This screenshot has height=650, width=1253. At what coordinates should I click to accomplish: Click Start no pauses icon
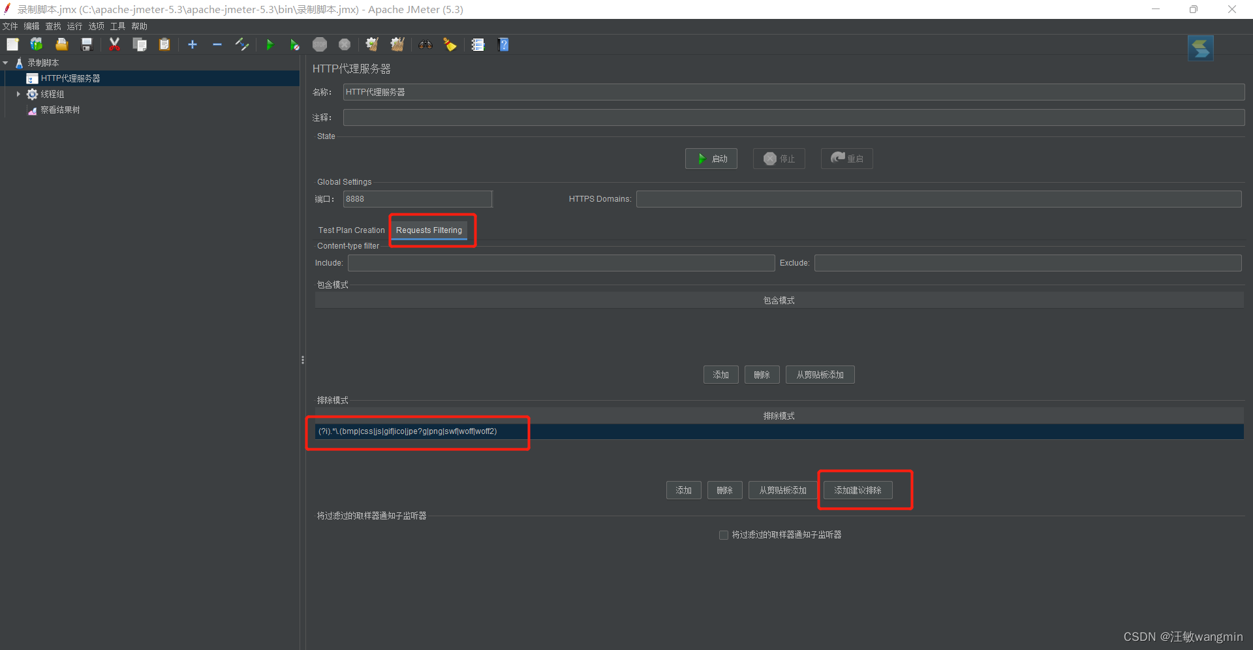coord(294,44)
